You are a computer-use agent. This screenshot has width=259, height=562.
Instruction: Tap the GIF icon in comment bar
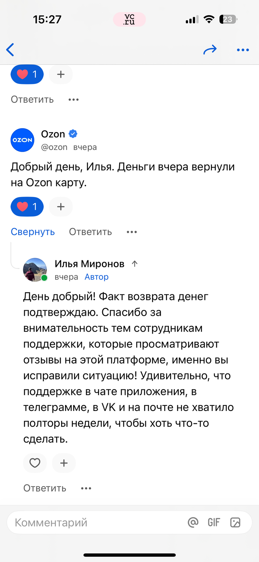[x=214, y=522]
